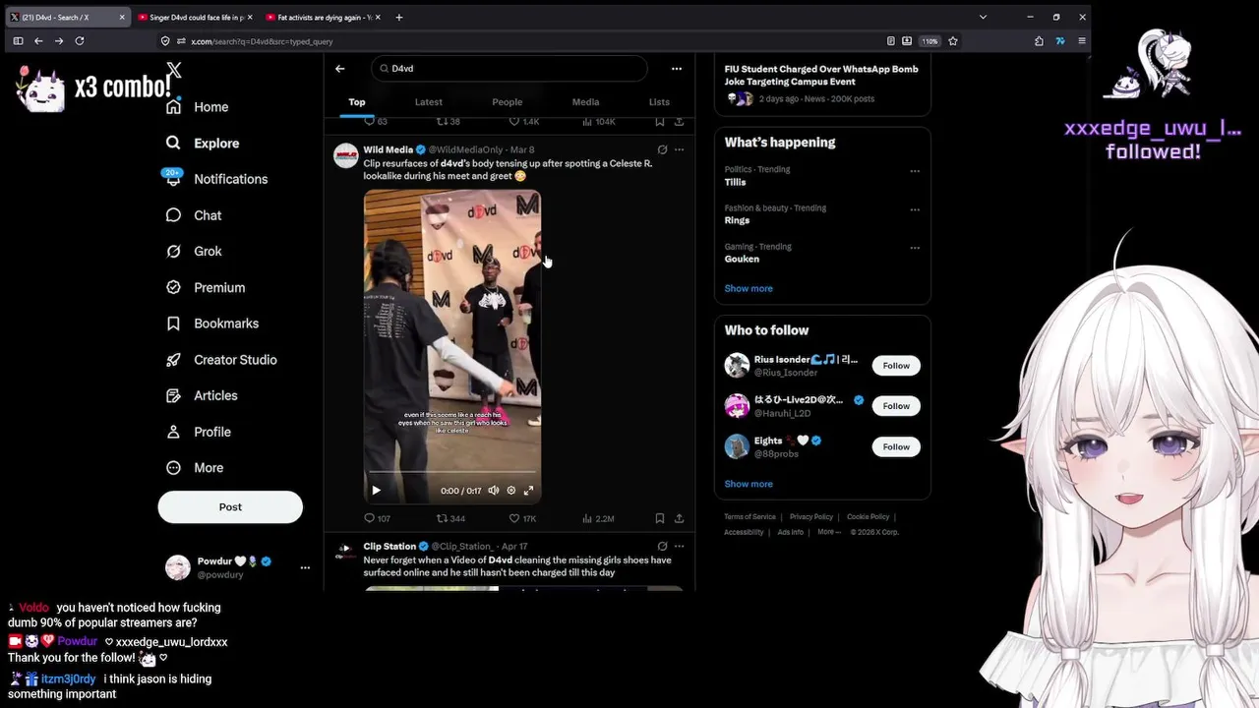Bookmark the post with 104K views
Viewport: 1259px width, 708px height.
tap(659, 122)
